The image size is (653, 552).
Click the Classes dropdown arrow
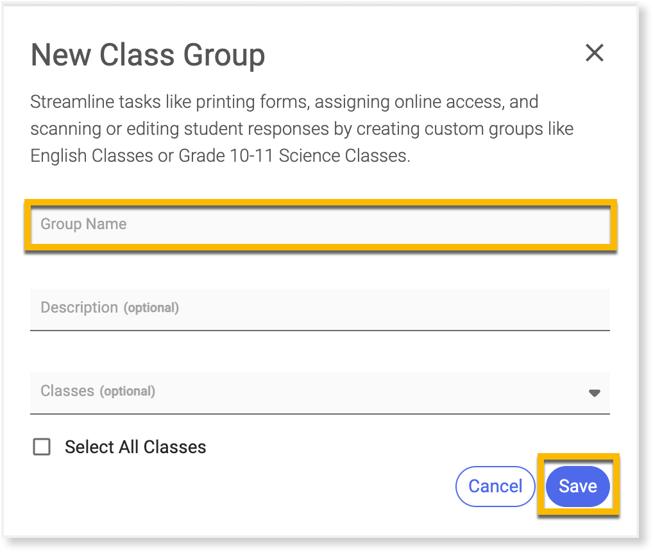[x=594, y=393]
